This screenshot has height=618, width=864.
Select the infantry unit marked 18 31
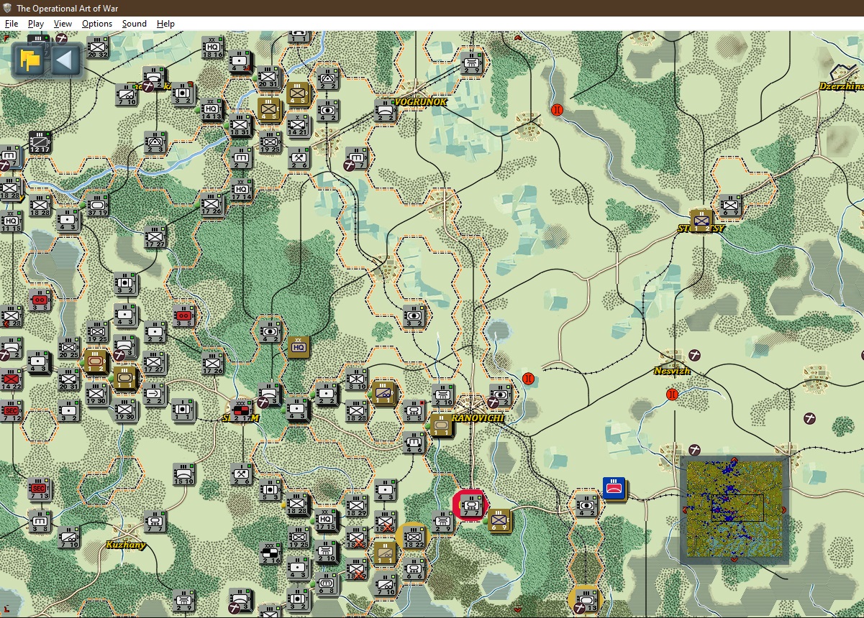click(240, 125)
